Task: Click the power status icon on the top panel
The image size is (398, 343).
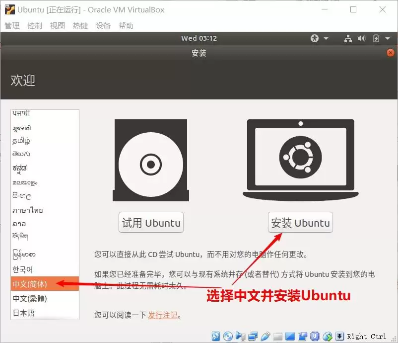Action: [x=377, y=38]
